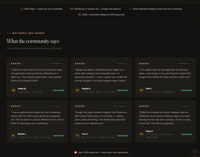Click the name 'Sophie R.'
The image size is (200, 157).
coord(86,89)
